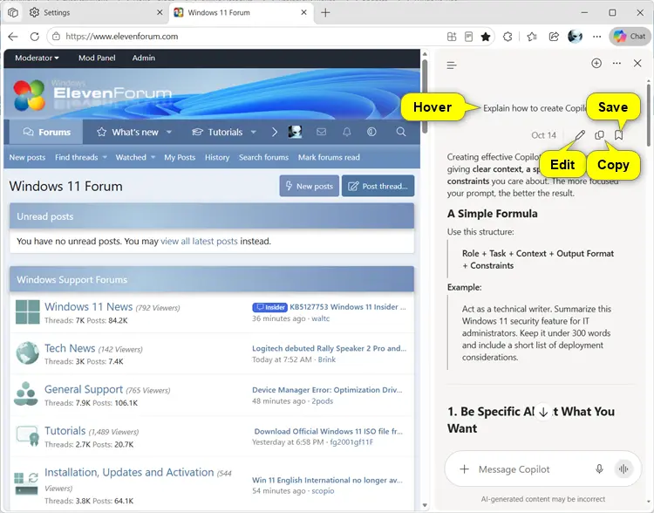Open Installation, Updates and Activation forum
Screen dimensions: 654x513
tap(129, 472)
